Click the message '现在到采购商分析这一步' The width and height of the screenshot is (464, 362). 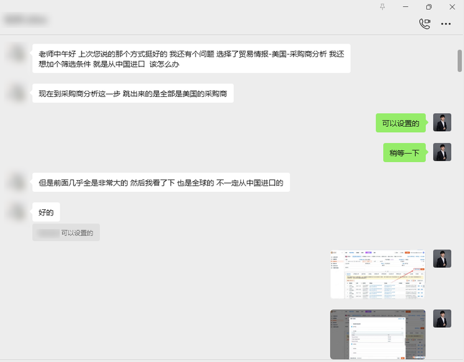pyautogui.click(x=133, y=93)
